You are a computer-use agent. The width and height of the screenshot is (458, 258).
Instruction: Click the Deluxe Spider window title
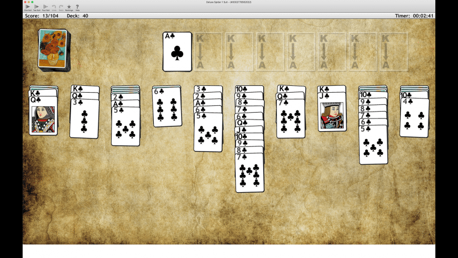pos(228,2)
